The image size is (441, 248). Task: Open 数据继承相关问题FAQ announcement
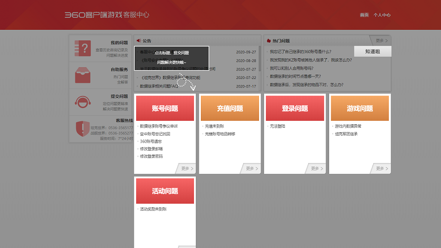159,86
